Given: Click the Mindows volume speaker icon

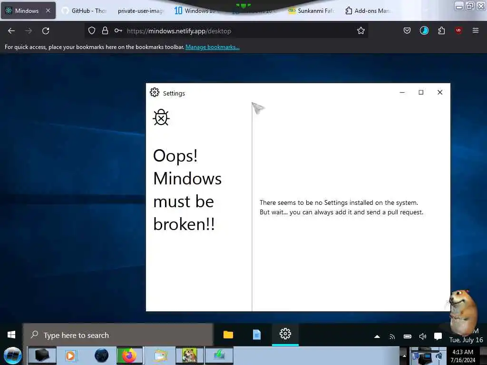Looking at the screenshot, I should [x=423, y=336].
